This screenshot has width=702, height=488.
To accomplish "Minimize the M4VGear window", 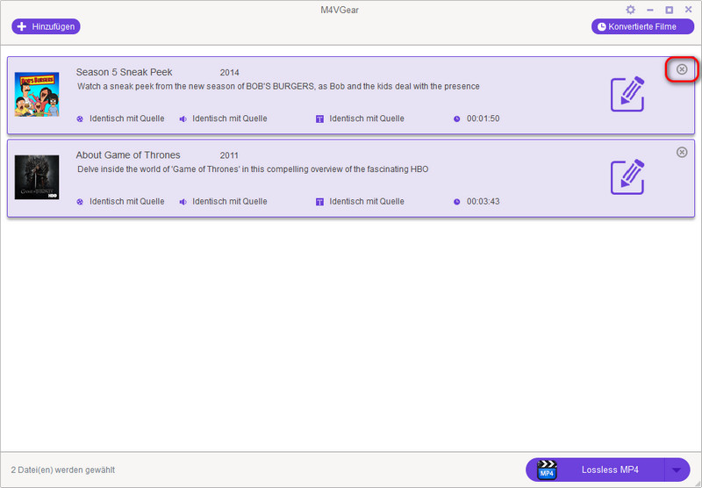I will (x=650, y=10).
